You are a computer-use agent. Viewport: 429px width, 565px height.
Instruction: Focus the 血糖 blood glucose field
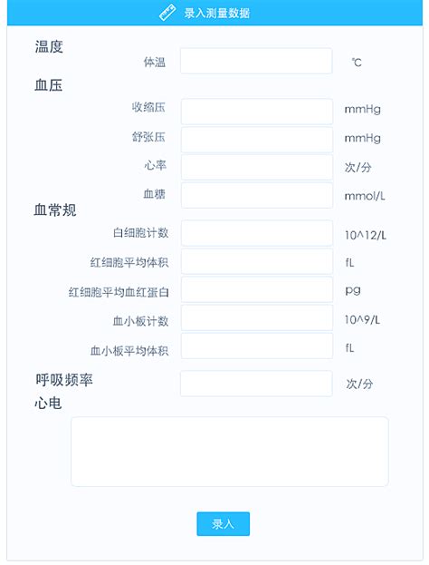coord(257,195)
